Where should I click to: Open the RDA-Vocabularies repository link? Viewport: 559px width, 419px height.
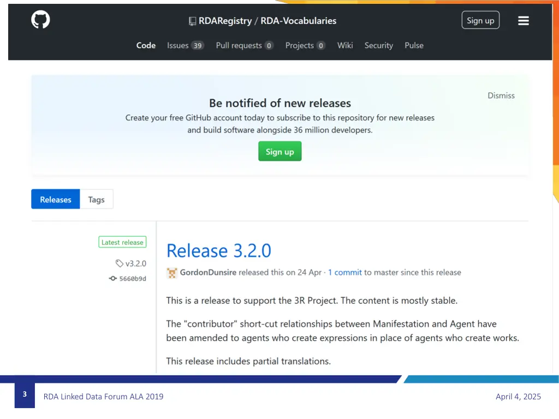coord(298,21)
